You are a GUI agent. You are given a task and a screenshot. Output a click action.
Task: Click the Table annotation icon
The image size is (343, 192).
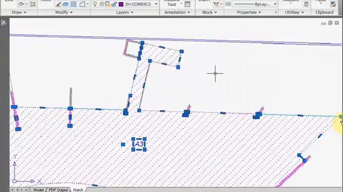pos(188,4)
